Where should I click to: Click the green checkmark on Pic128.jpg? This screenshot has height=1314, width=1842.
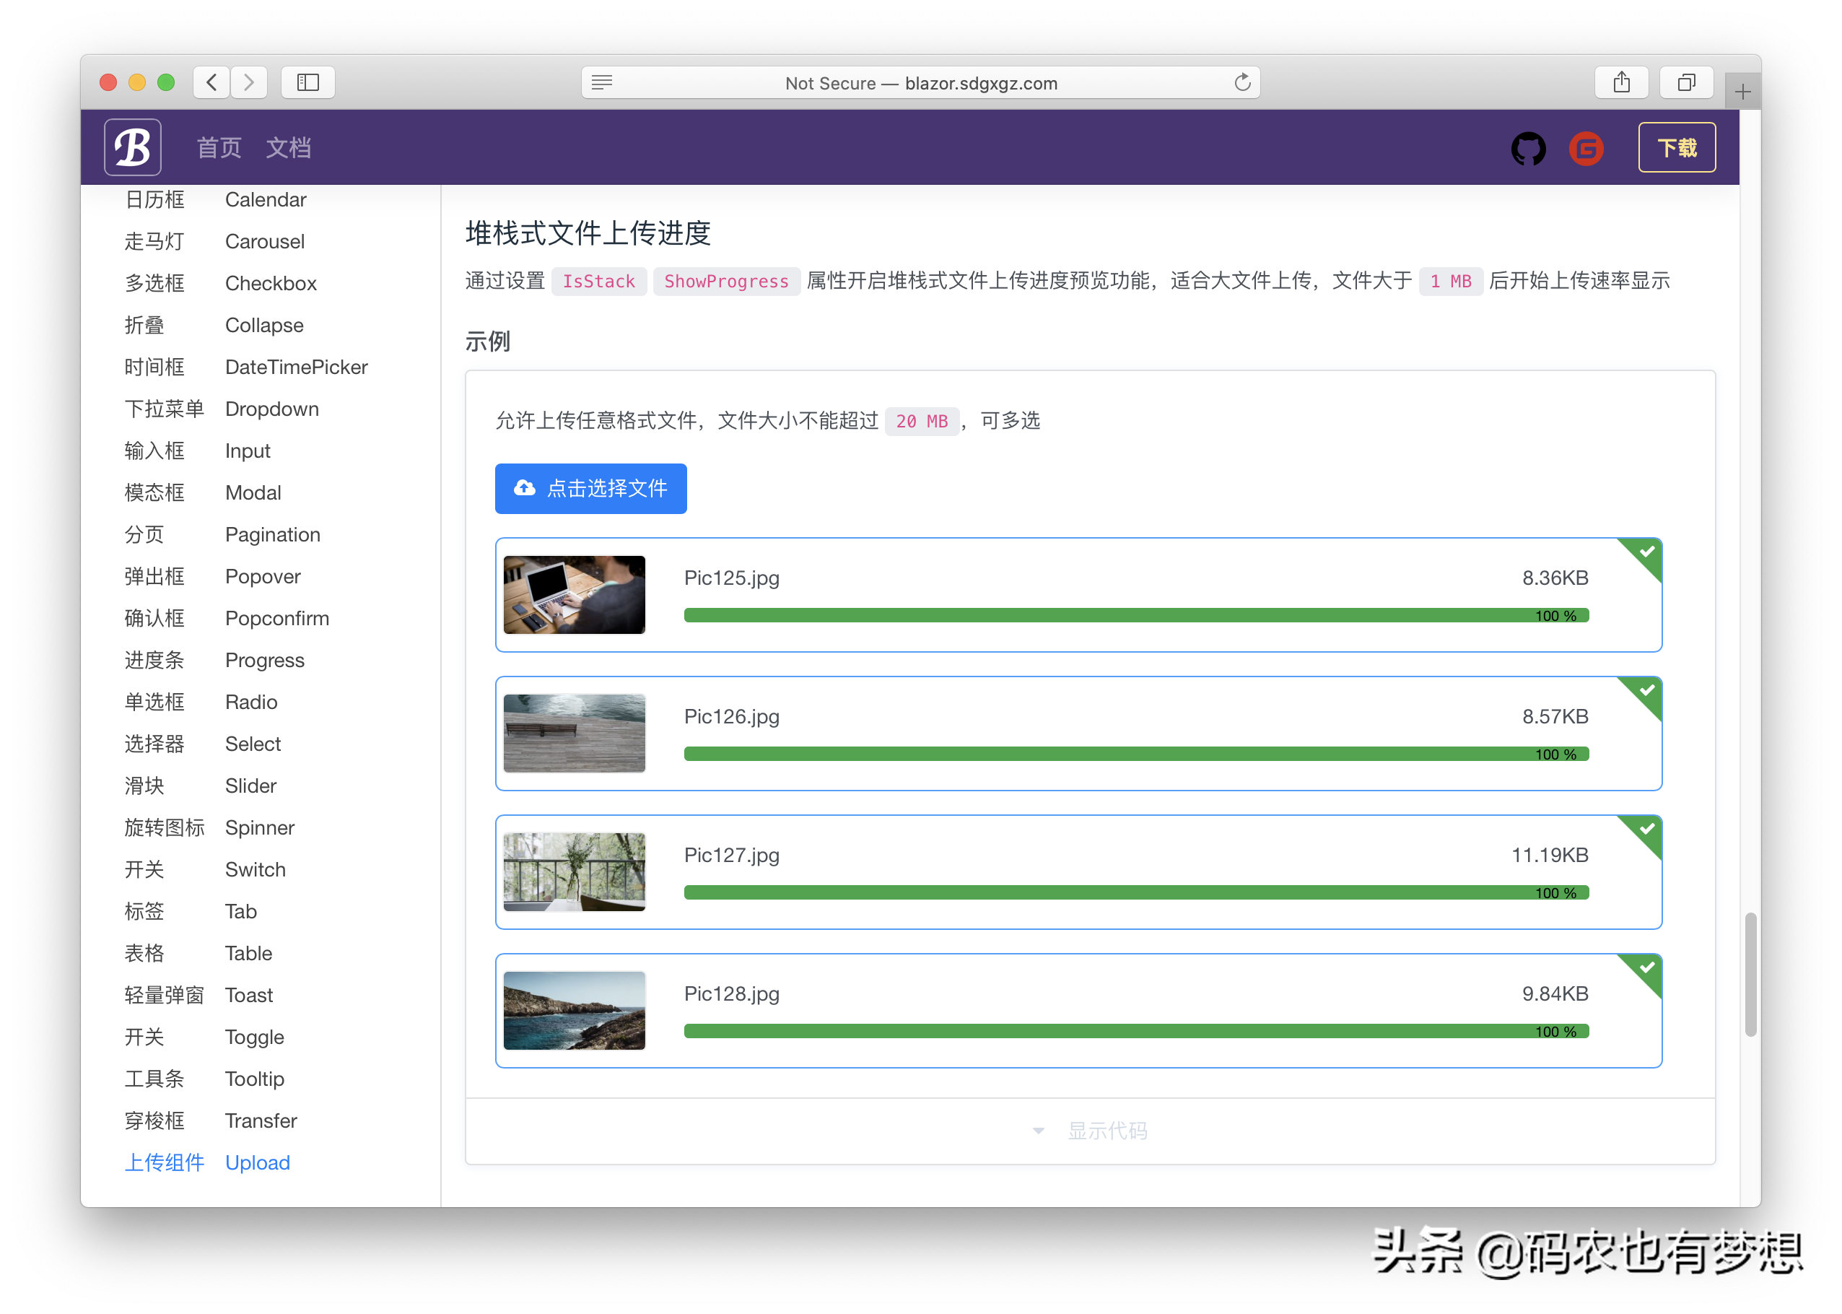[1646, 967]
